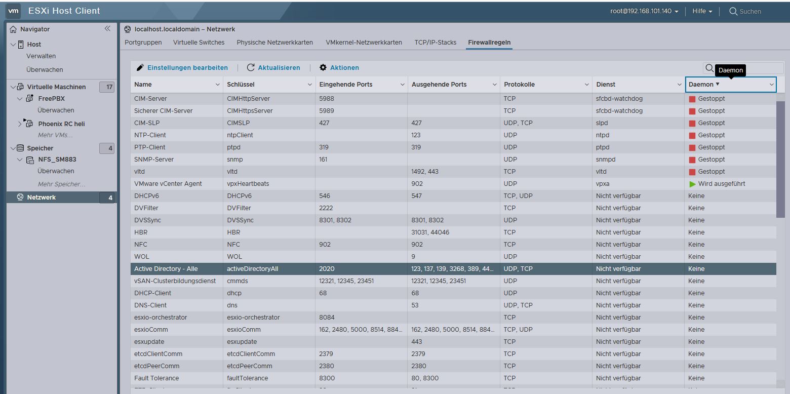Screen dimensions: 790x394
Task: Click the NFS_SM883 datastore icon
Action: 29,160
